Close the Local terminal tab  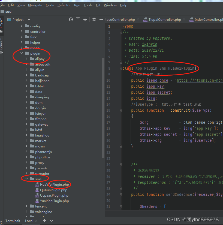pyautogui.click(x=36, y=221)
